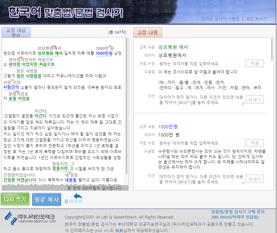Click suggestion 간절함이었습니다 above text
277x233 pixels.
(x=19, y=175)
